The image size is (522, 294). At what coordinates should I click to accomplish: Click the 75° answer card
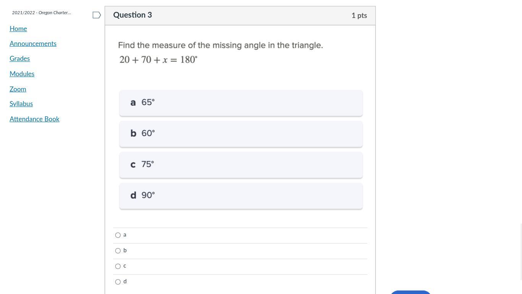point(241,165)
